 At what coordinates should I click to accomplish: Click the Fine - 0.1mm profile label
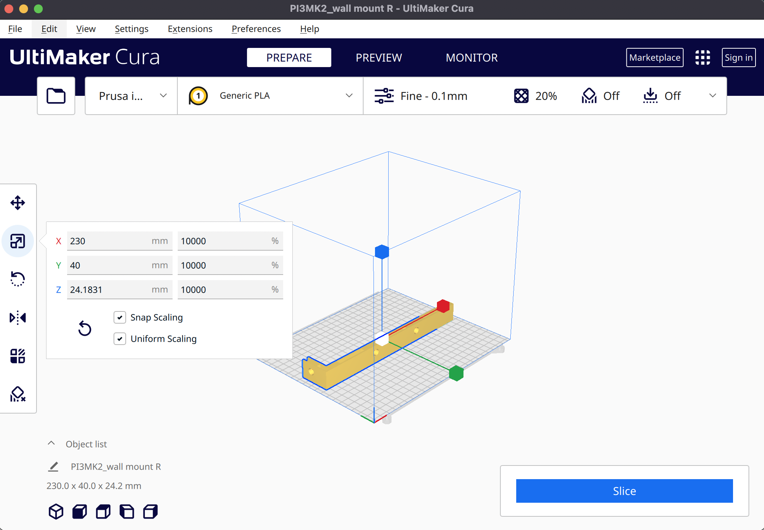point(434,96)
